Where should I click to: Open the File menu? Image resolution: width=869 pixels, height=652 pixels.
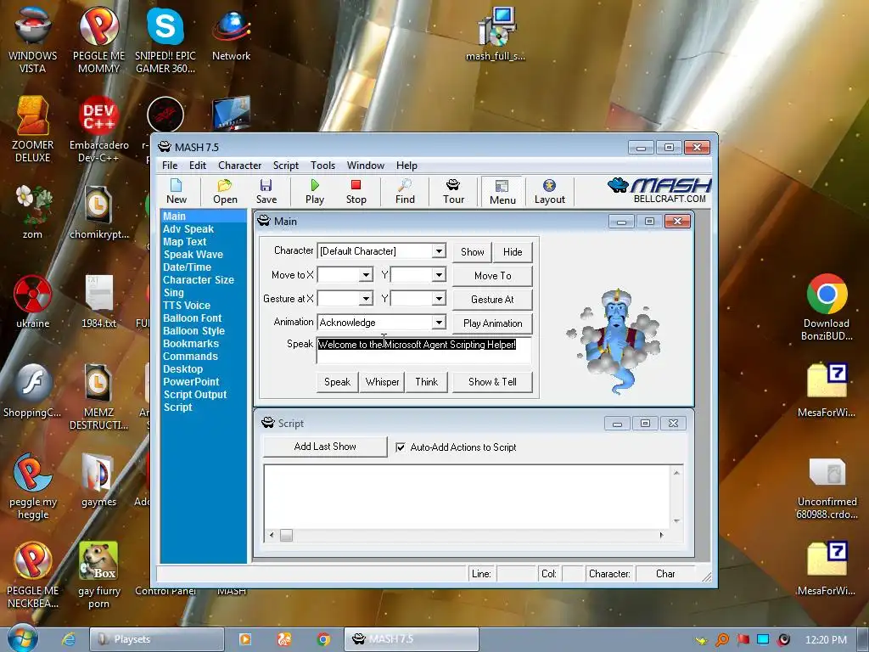(x=170, y=166)
